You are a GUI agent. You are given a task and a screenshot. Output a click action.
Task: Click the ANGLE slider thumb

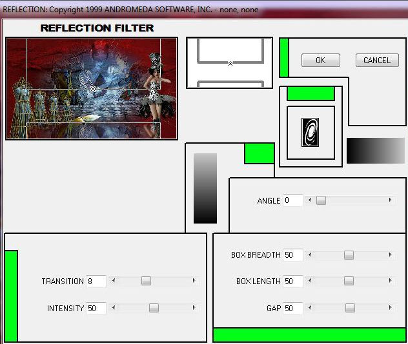321,200
